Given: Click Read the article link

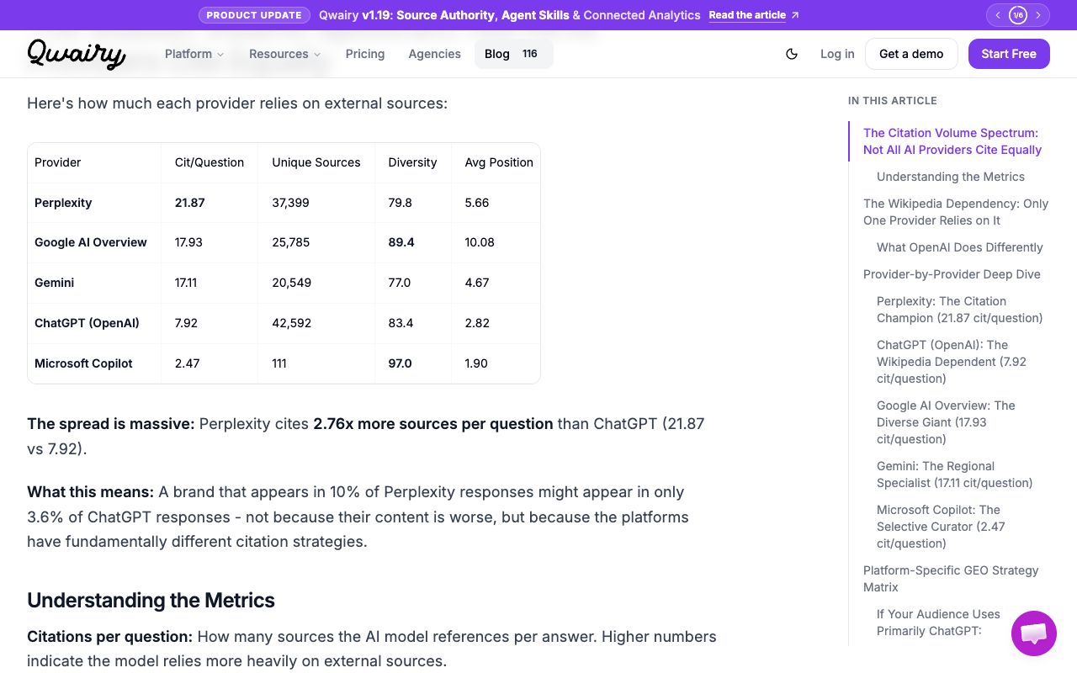Looking at the screenshot, I should tap(753, 15).
